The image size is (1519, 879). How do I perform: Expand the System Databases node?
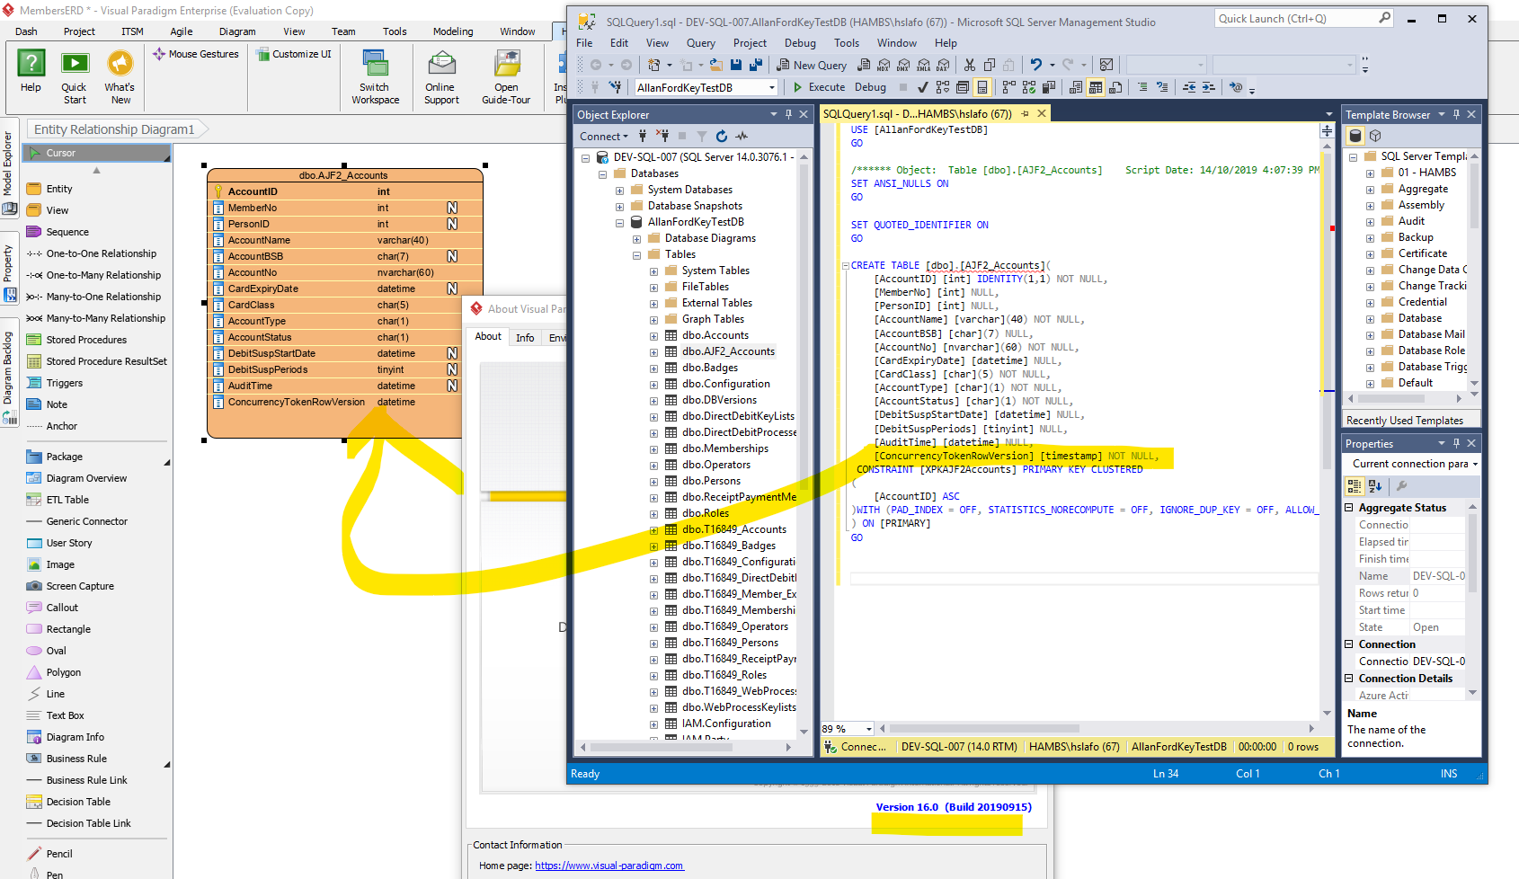pos(619,190)
